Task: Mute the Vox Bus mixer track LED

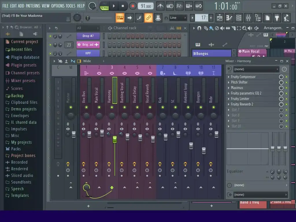Action: point(86,107)
